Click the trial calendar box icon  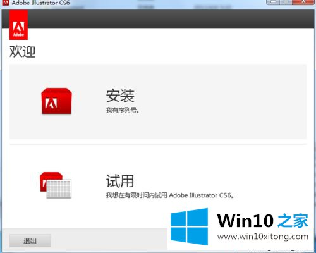[56, 185]
